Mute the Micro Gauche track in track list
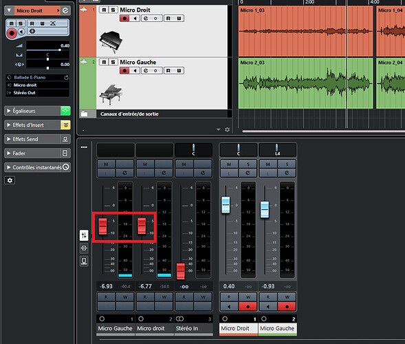Viewport: 405px width, 344px height. click(104, 62)
